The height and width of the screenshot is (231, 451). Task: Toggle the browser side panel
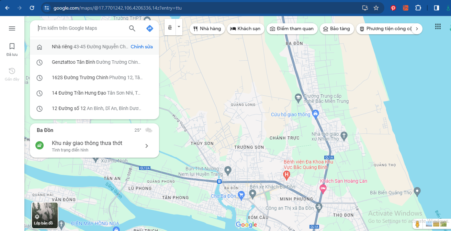click(x=436, y=8)
